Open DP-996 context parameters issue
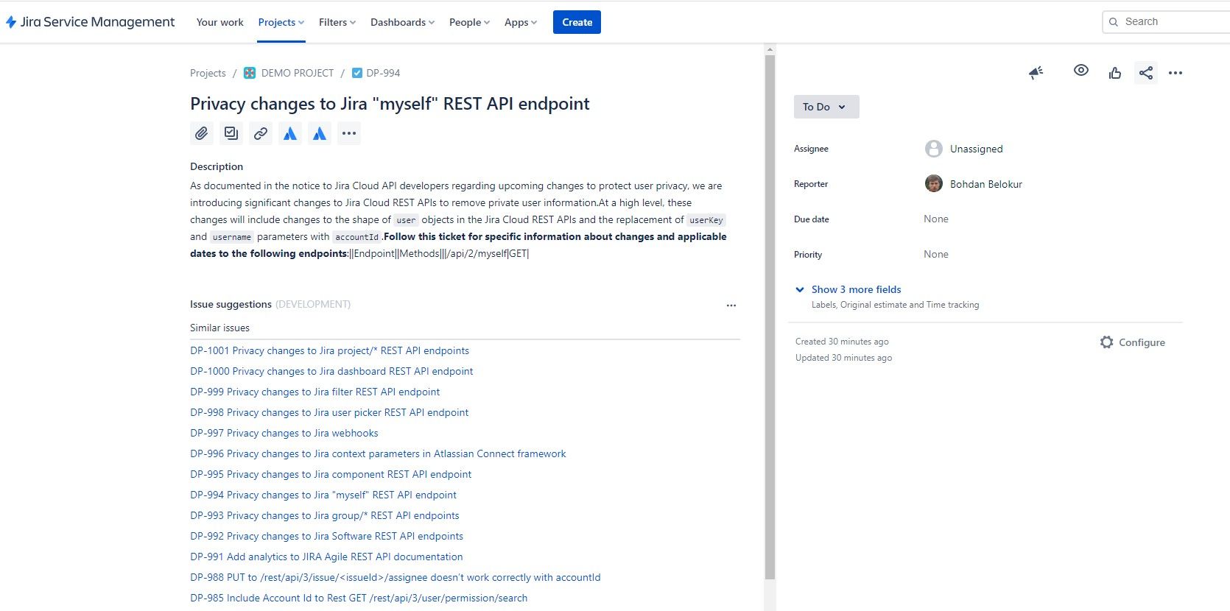Viewport: 1230px width, 611px height. [378, 453]
